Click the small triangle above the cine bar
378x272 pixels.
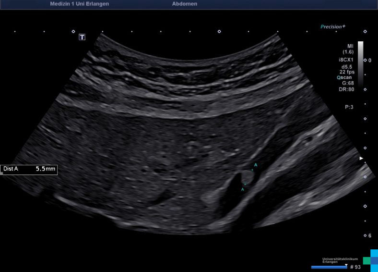click(346, 264)
